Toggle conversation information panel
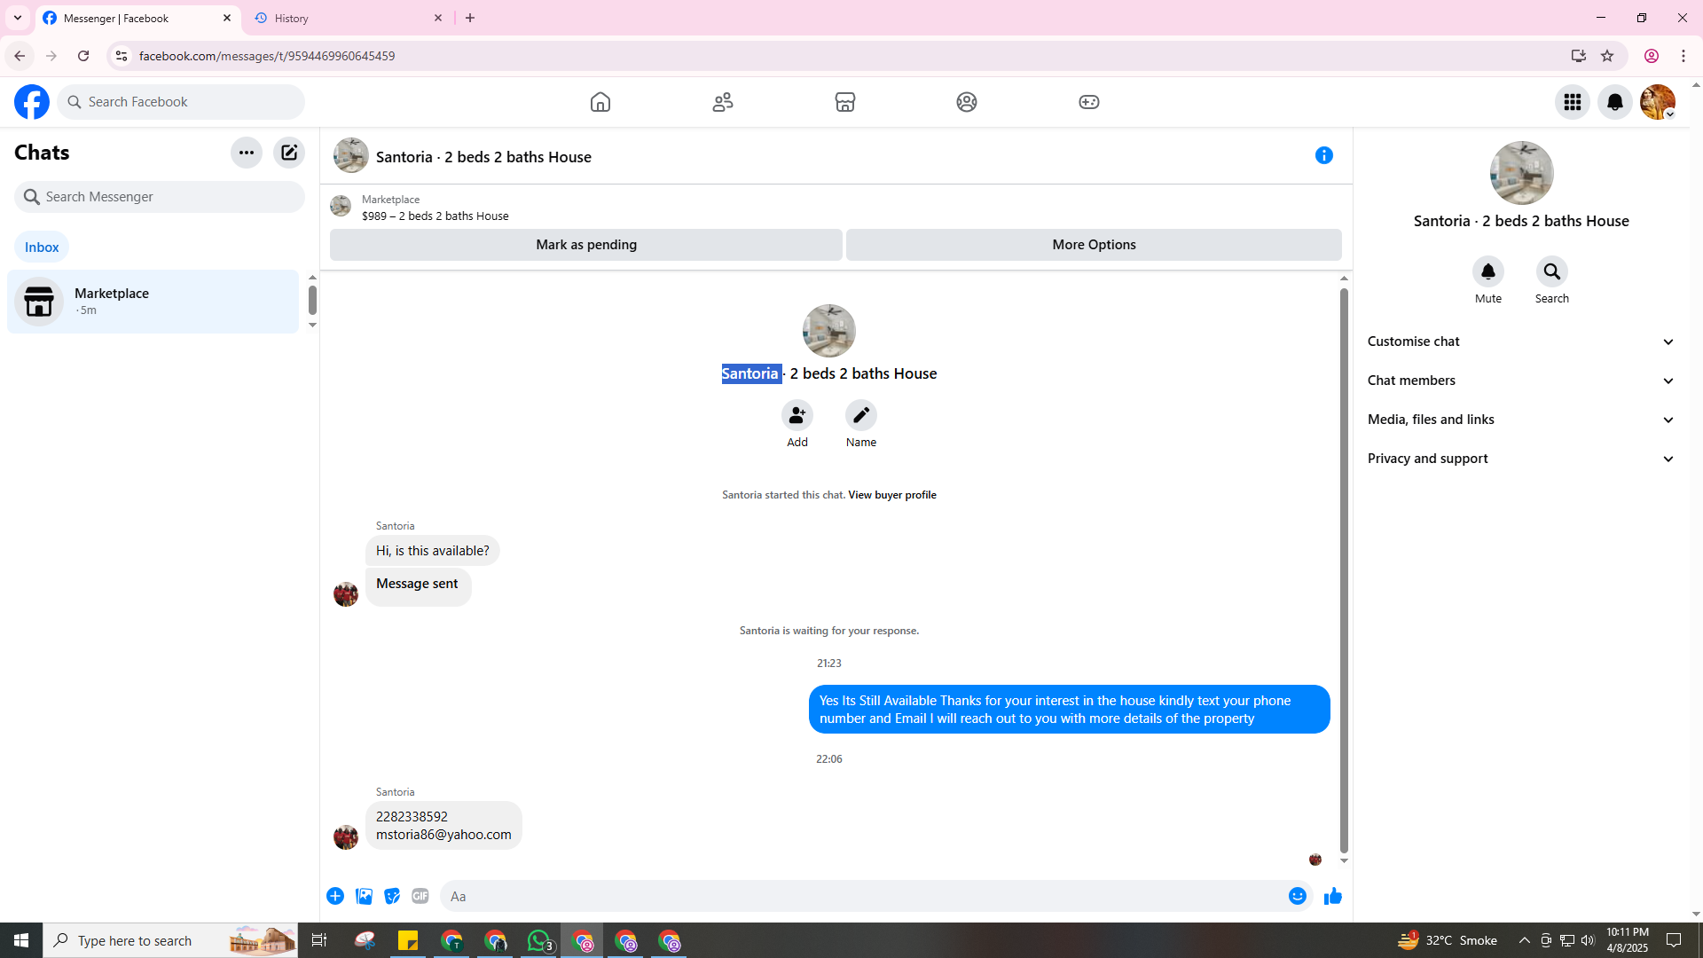The width and height of the screenshot is (1703, 958). pos(1323,156)
